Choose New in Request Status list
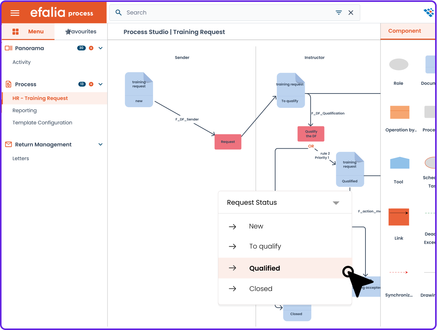 pos(285,226)
